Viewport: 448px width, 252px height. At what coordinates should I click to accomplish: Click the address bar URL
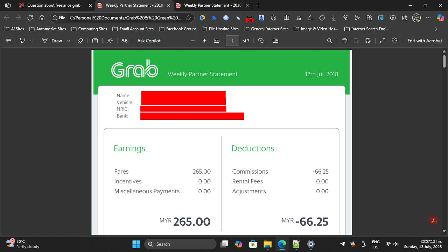point(125,18)
